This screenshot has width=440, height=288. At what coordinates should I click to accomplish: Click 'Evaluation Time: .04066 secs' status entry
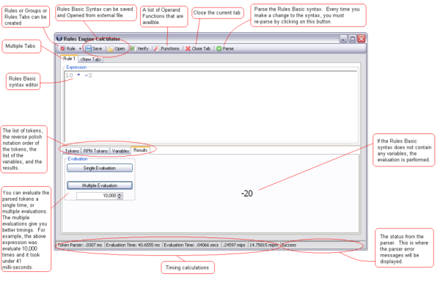click(191, 245)
